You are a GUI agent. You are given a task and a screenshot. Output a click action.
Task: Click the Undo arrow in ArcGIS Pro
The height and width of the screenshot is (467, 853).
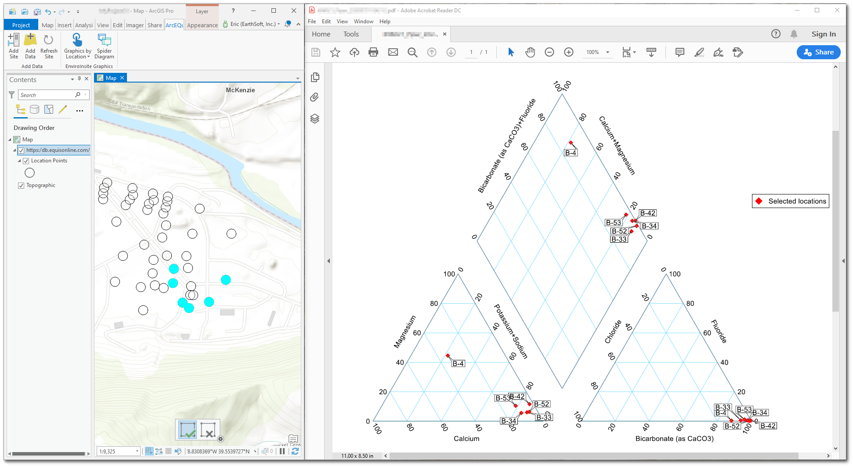[x=48, y=11]
